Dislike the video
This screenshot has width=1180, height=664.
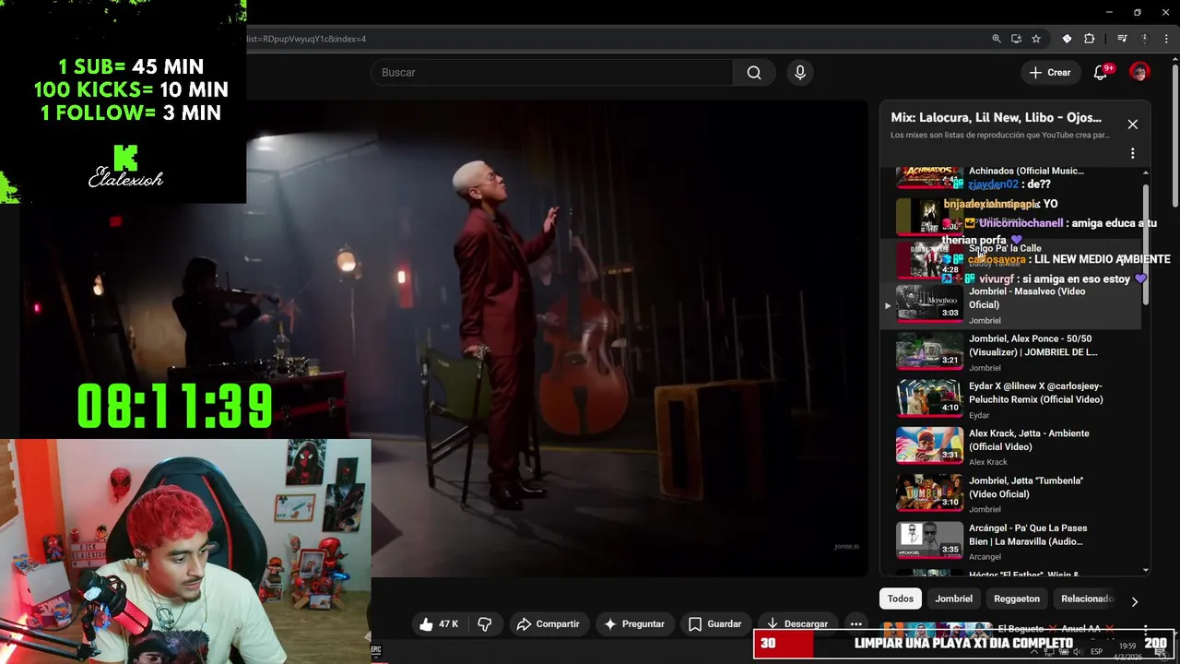tap(485, 624)
